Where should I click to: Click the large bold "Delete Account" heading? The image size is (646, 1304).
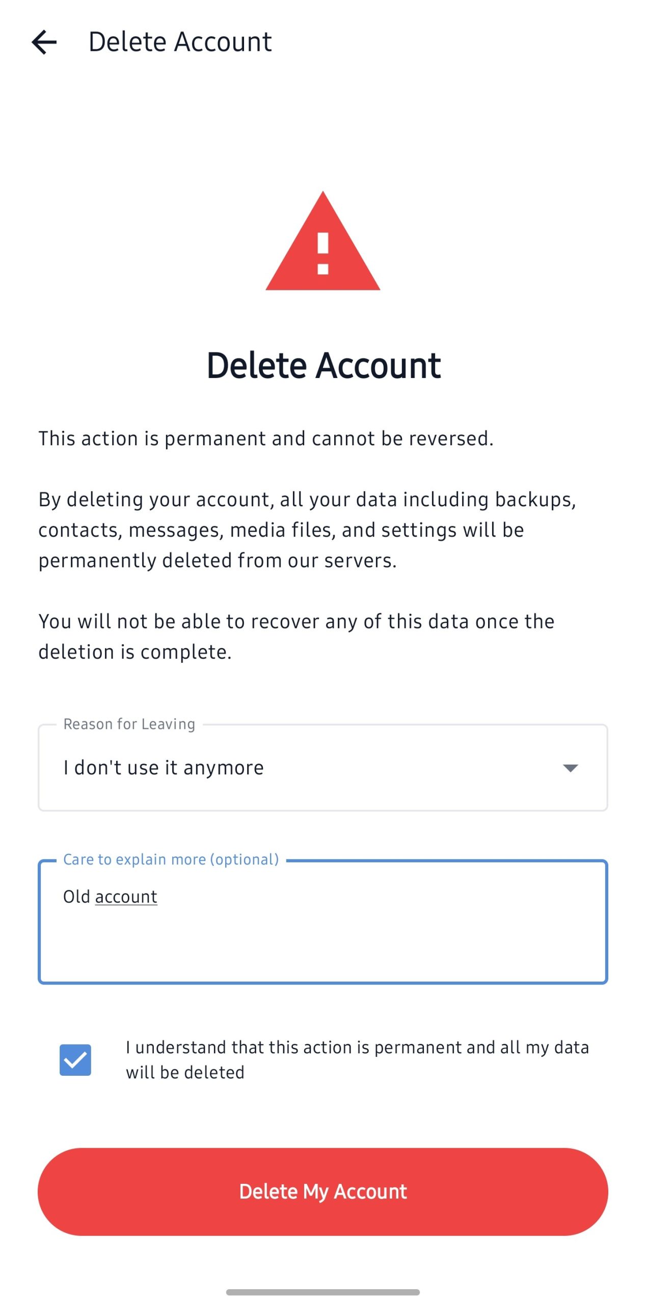323,365
